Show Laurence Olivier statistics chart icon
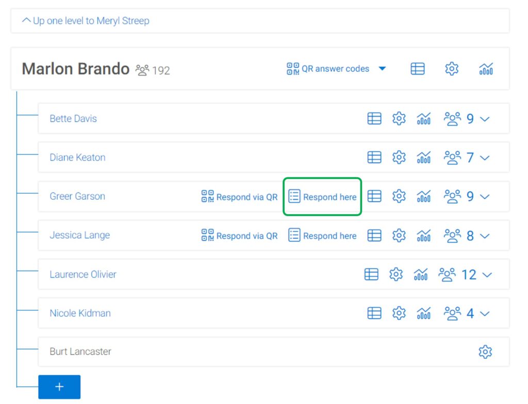The width and height of the screenshot is (528, 404). (x=421, y=275)
